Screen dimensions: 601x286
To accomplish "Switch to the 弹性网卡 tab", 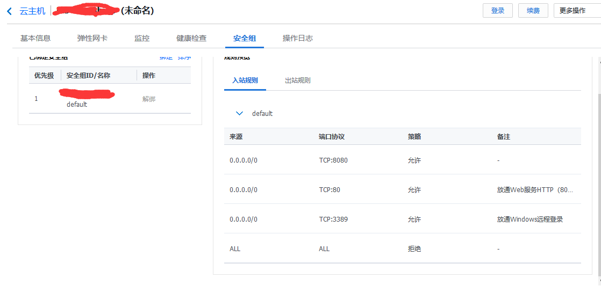I will 92,38.
